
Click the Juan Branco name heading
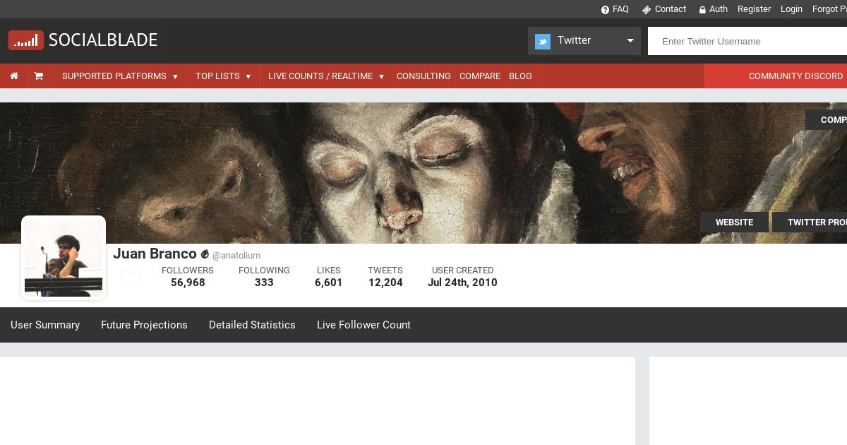155,254
